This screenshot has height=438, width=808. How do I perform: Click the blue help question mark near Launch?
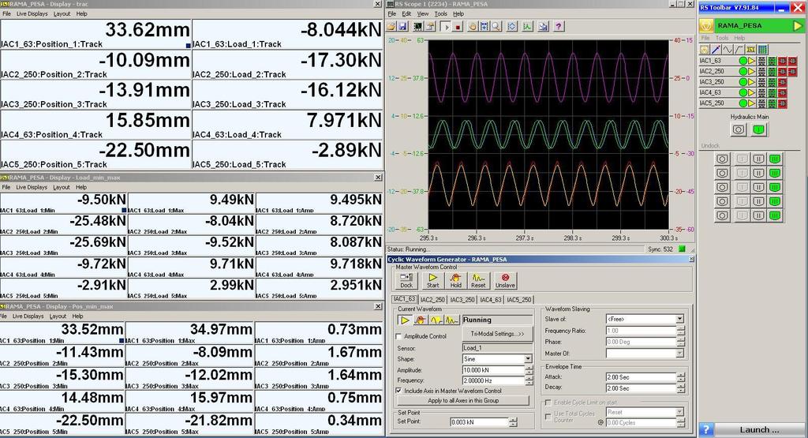pyautogui.click(x=706, y=429)
